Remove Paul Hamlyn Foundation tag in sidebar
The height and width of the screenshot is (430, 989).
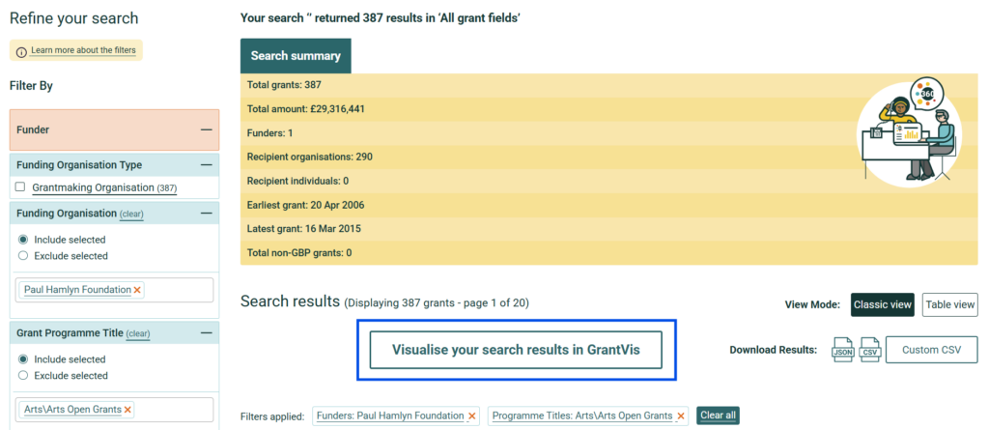tap(138, 290)
